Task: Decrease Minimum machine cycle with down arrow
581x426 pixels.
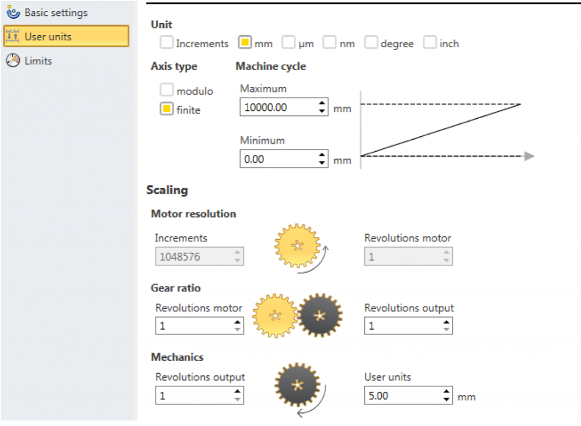Action: click(322, 164)
